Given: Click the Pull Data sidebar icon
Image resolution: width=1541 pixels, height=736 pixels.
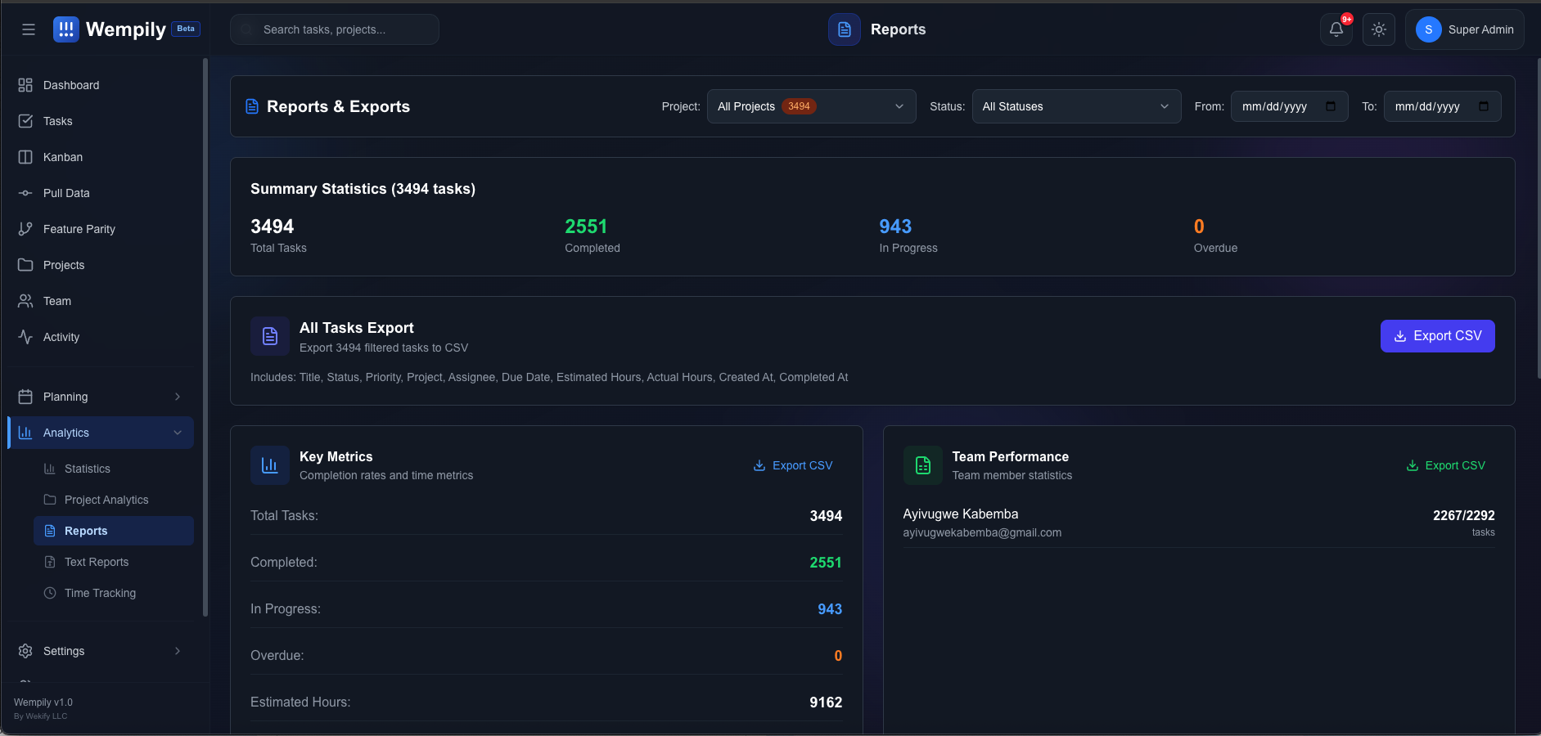Looking at the screenshot, I should pos(25,193).
